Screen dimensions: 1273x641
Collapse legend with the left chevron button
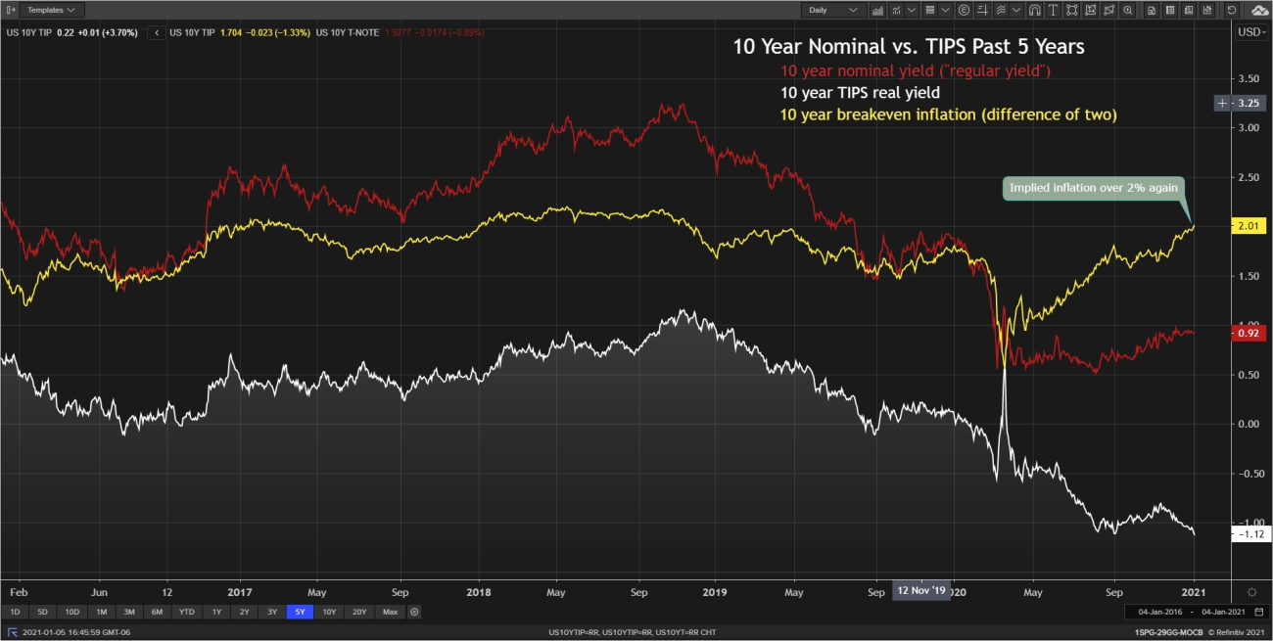(x=157, y=32)
